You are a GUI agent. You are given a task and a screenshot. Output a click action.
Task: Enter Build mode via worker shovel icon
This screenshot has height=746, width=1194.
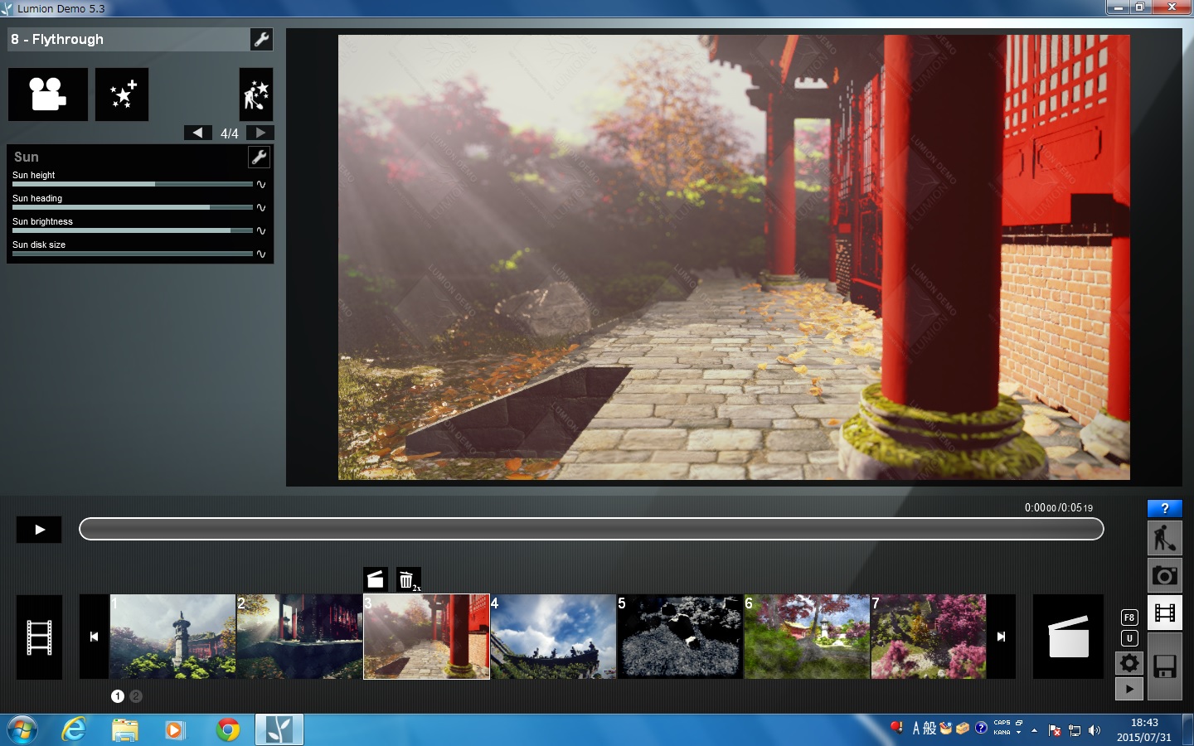(x=1164, y=539)
